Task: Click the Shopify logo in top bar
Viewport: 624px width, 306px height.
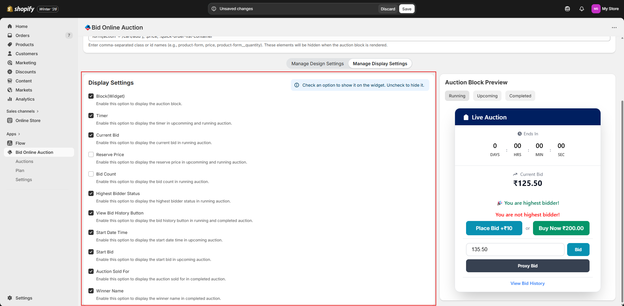Action: click(x=20, y=9)
